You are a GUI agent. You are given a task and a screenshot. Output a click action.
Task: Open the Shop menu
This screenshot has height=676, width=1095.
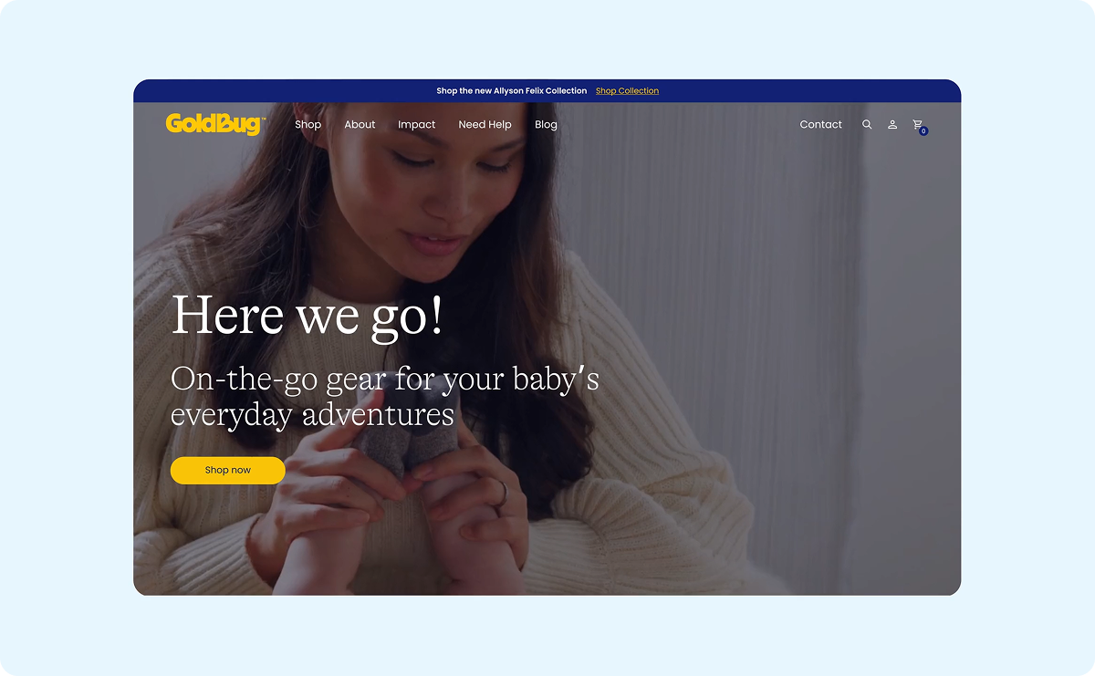pyautogui.click(x=308, y=124)
